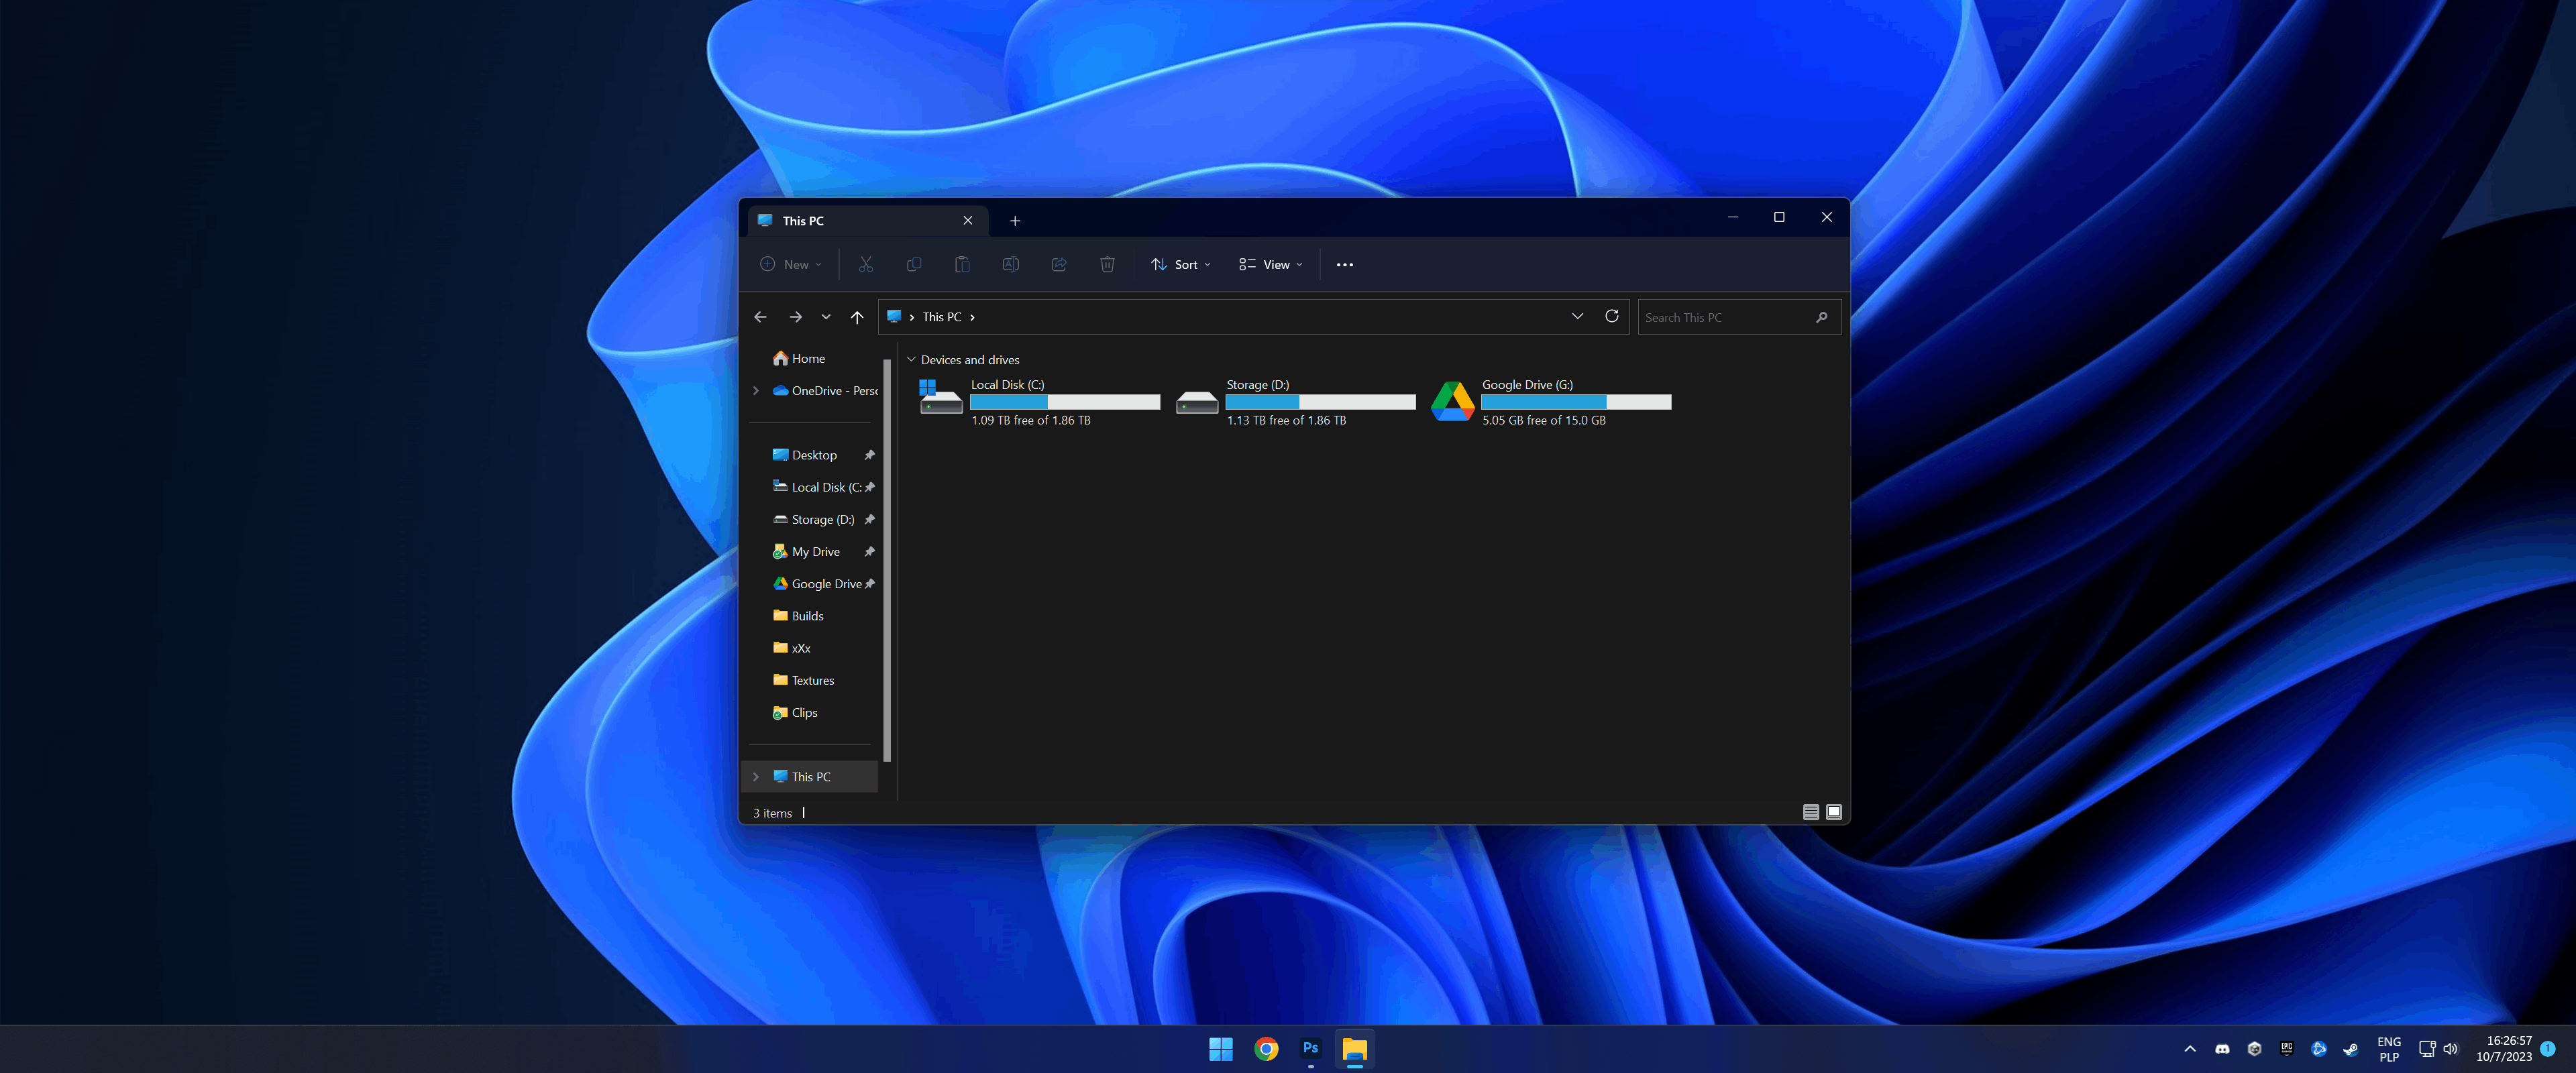This screenshot has height=1073, width=2576.
Task: Unpin Desktop using its pin icon
Action: pos(869,455)
